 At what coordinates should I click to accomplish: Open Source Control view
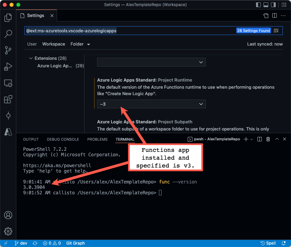[8, 50]
